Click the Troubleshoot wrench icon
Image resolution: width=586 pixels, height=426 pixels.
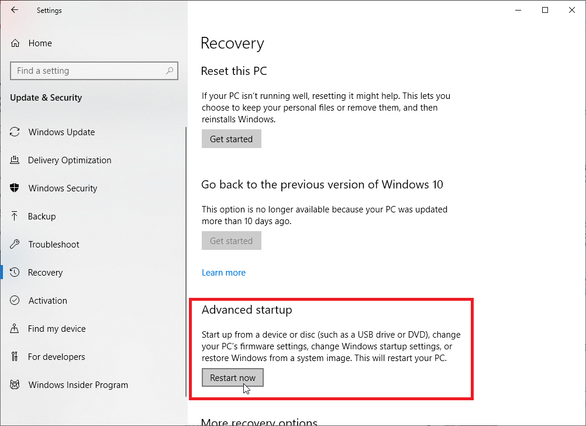(15, 245)
